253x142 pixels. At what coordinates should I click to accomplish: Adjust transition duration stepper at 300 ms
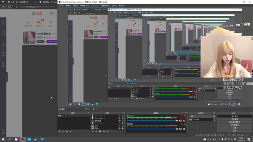[x=214, y=120]
